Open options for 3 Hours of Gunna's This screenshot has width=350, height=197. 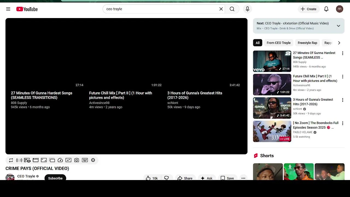pyautogui.click(x=342, y=100)
